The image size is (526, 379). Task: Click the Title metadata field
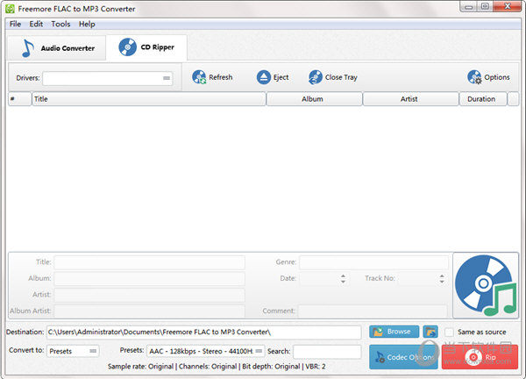click(x=150, y=262)
